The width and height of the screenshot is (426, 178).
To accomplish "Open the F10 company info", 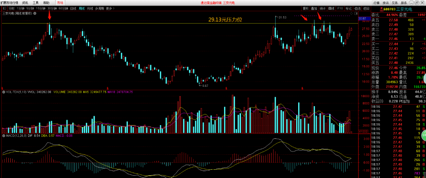I will point(340,8).
